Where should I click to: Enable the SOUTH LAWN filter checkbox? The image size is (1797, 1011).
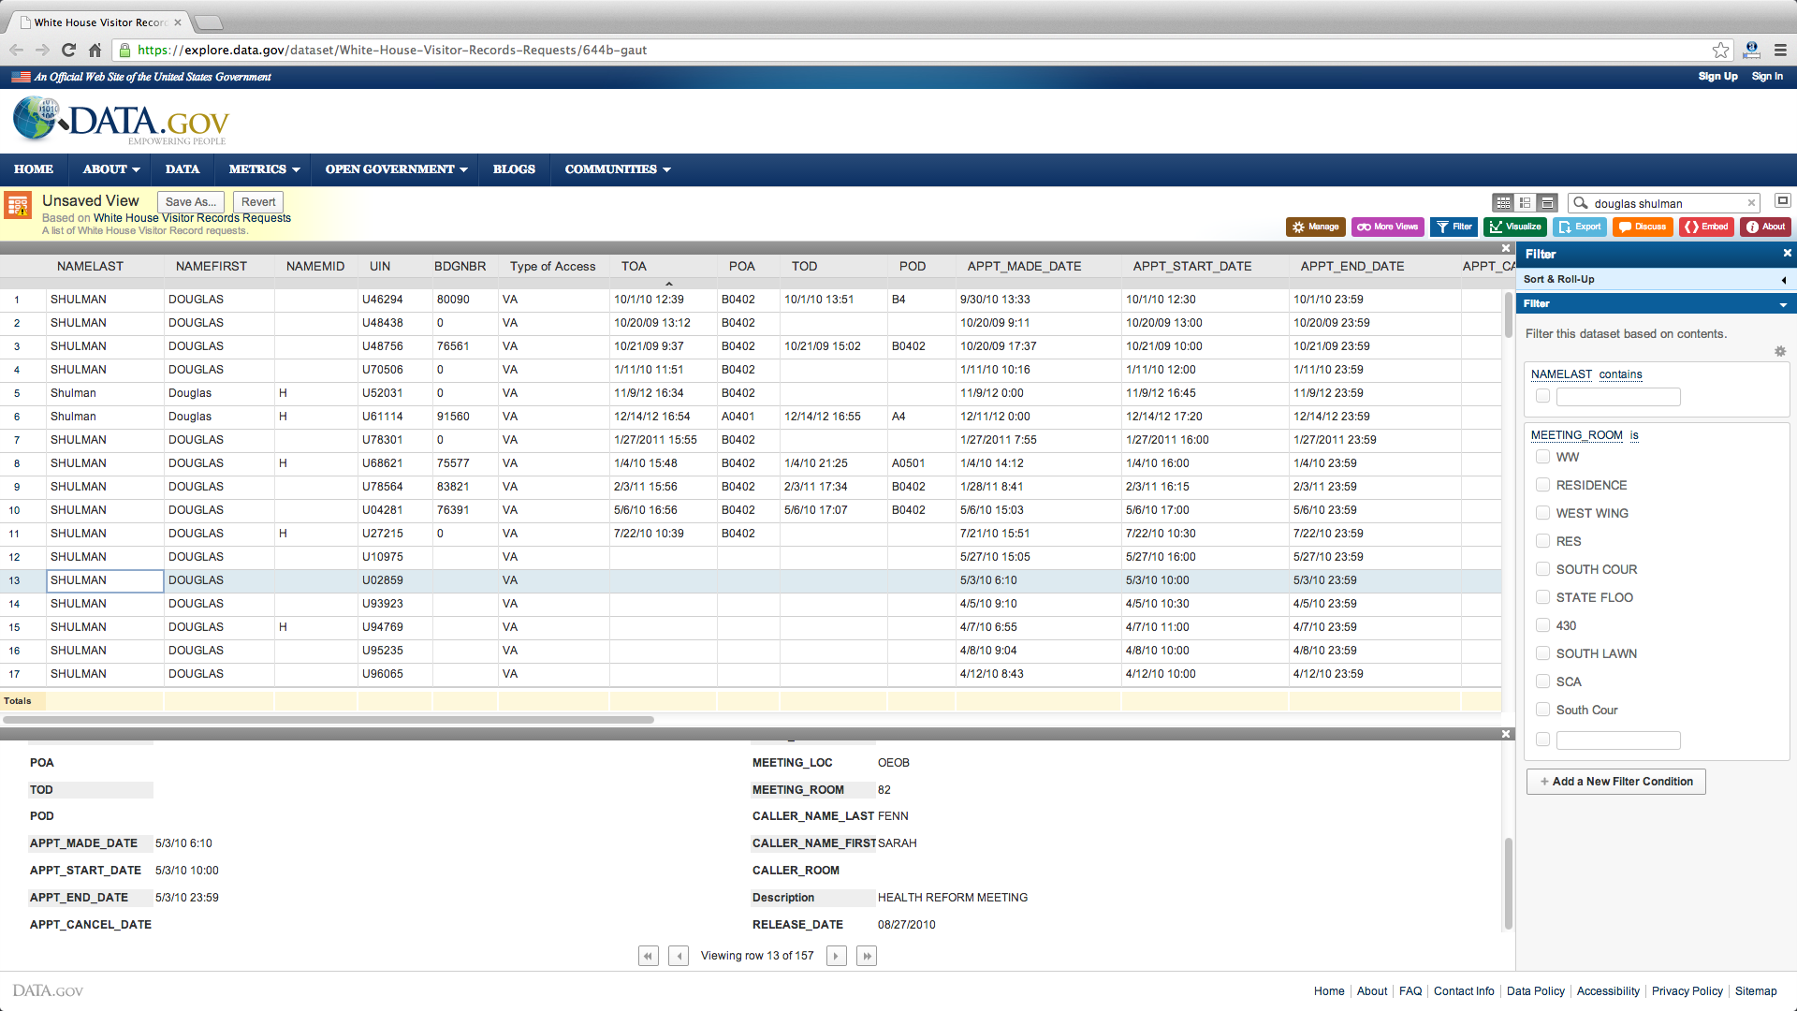(x=1542, y=653)
